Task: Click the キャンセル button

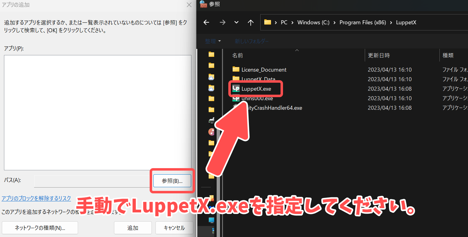Action: coord(174,228)
